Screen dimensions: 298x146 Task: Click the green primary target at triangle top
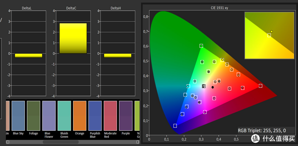pyautogui.click(x=201, y=46)
